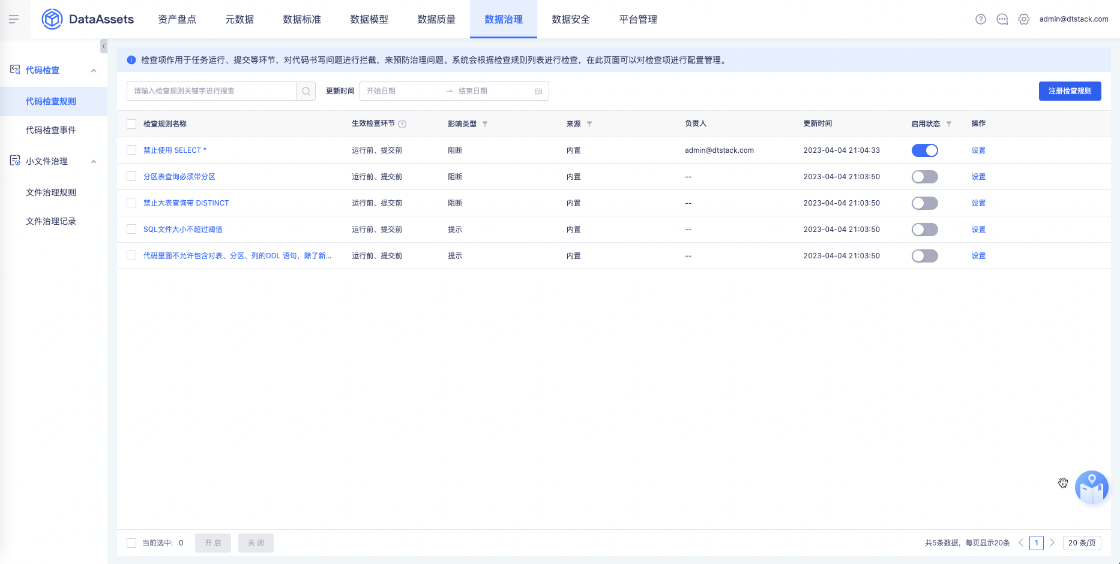Enable the 禁止大表查询带 DISTINCT rule switch
The image size is (1120, 564).
coord(925,203)
